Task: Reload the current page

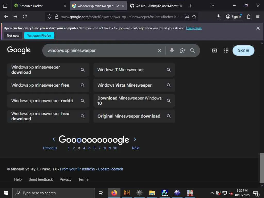Action: pos(25,16)
